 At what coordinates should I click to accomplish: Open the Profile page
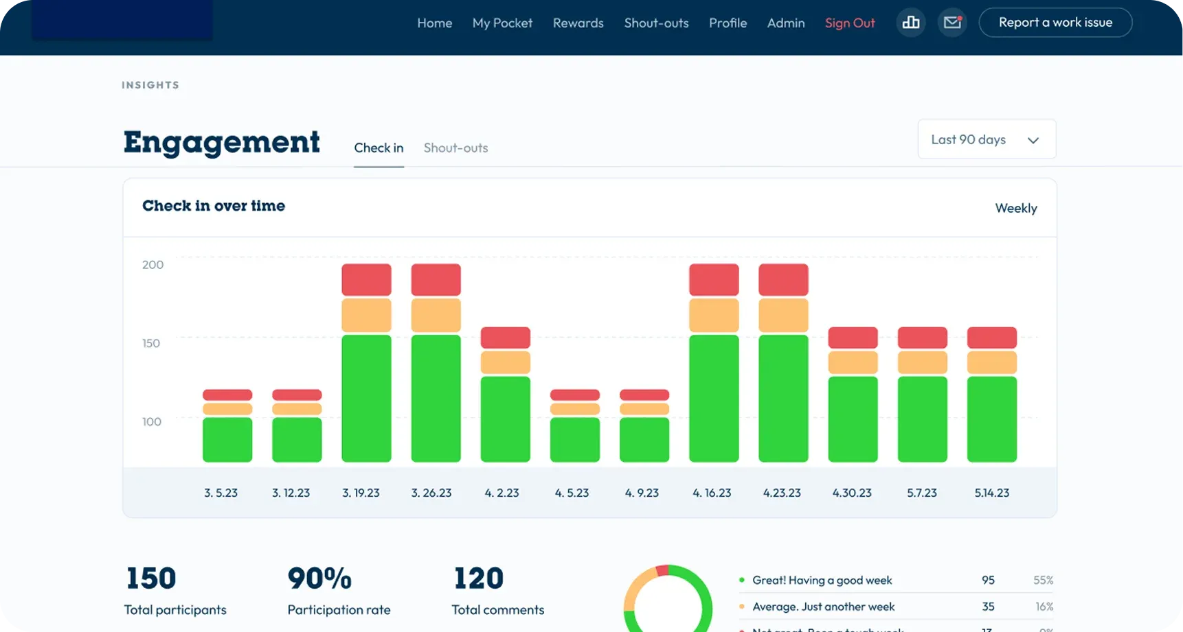(x=728, y=23)
